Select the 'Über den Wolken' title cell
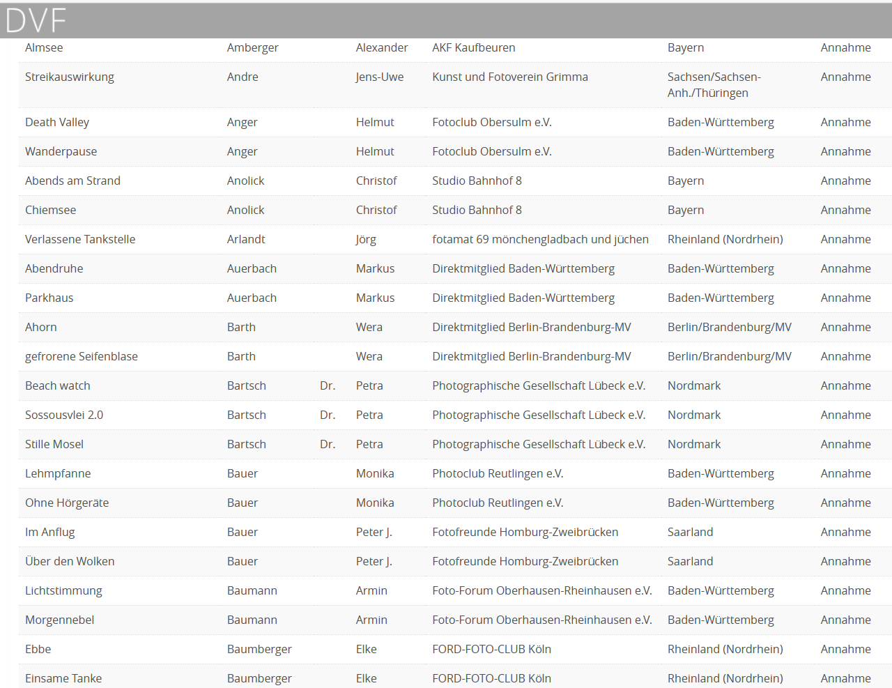The height and width of the screenshot is (688, 892). [70, 561]
